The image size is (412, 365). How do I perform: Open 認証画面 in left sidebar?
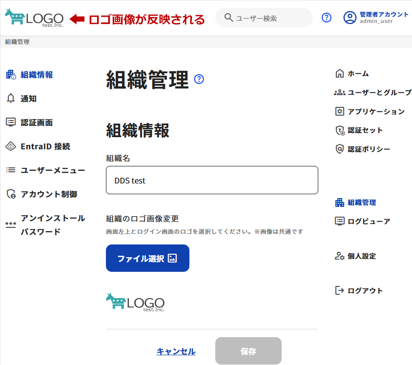pyautogui.click(x=37, y=122)
